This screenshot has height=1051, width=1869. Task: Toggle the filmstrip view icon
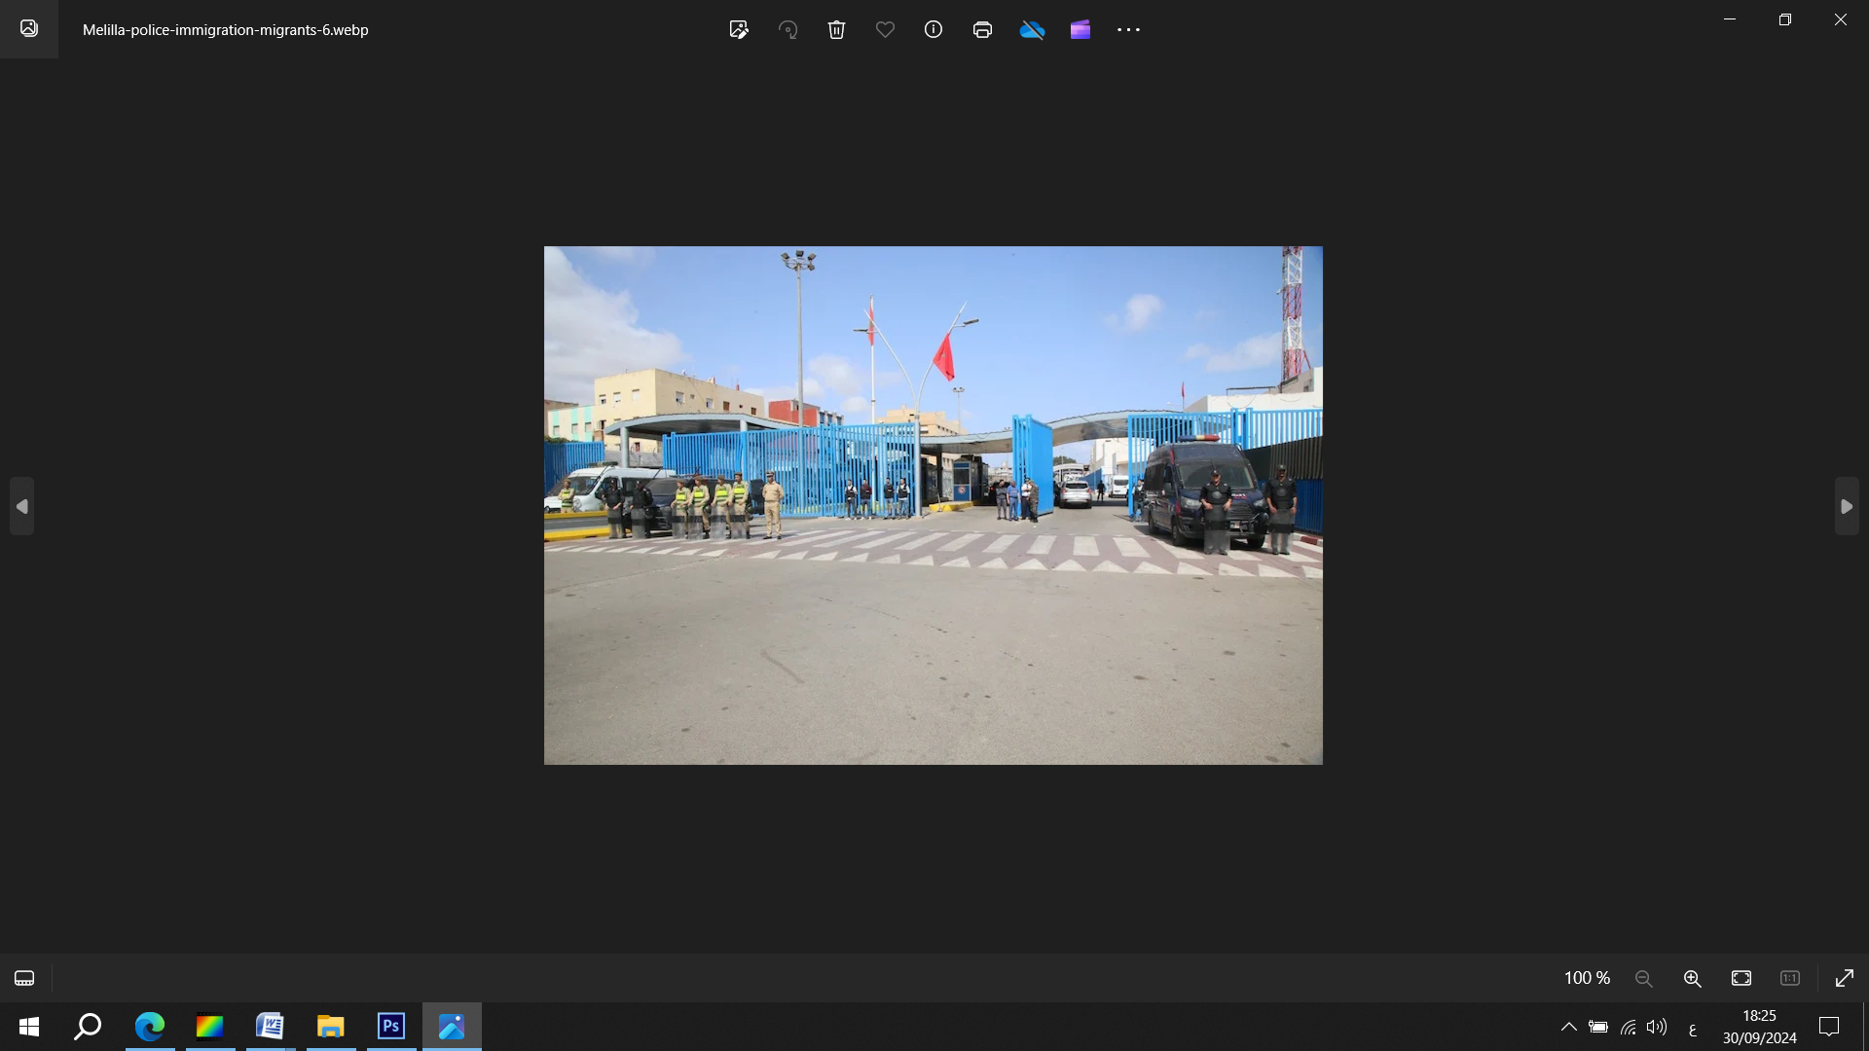point(24,978)
